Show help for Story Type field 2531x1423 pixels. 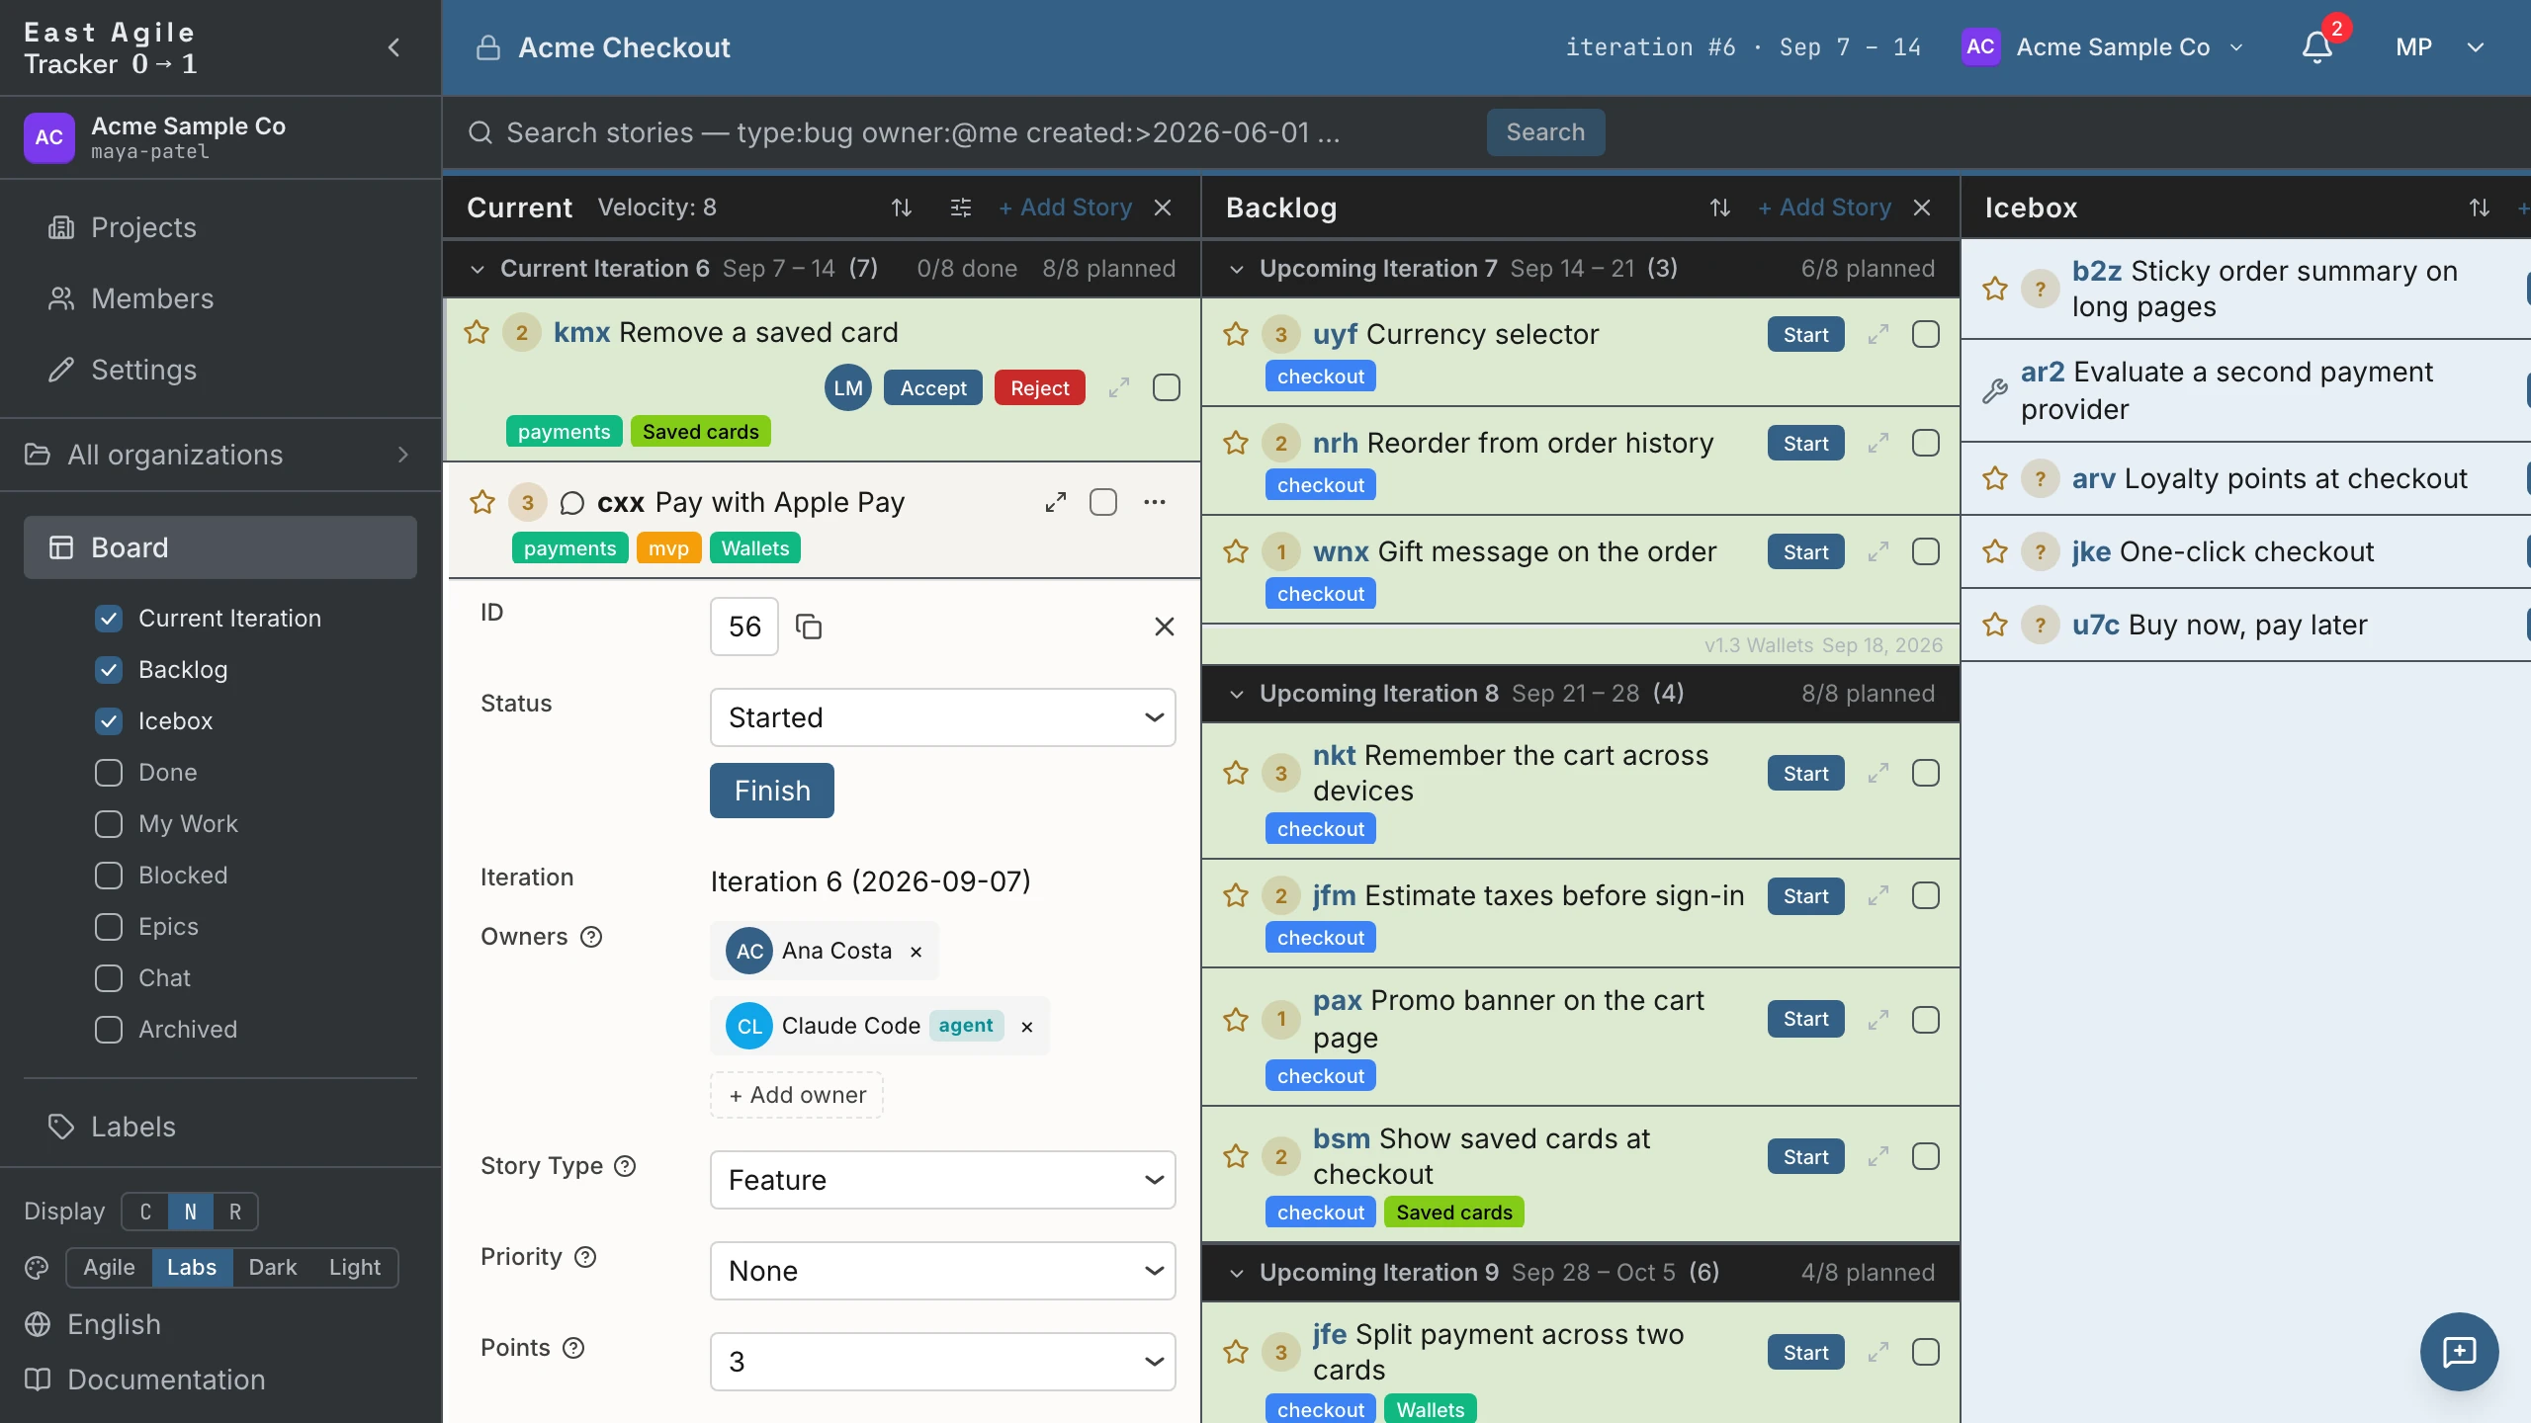pyautogui.click(x=625, y=1166)
